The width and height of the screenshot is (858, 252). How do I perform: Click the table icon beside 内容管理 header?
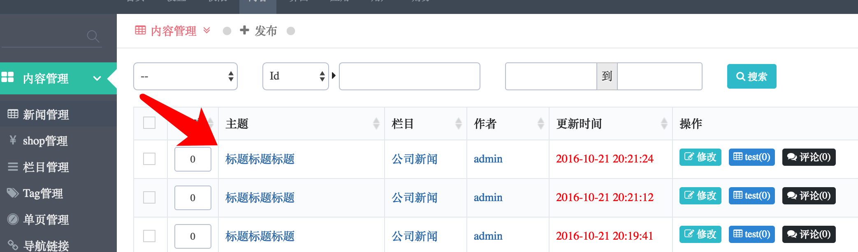point(140,30)
